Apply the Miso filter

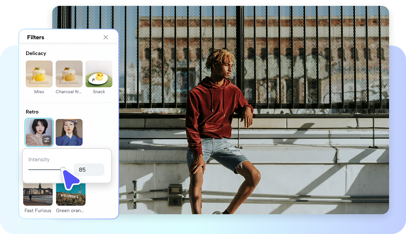tap(39, 73)
